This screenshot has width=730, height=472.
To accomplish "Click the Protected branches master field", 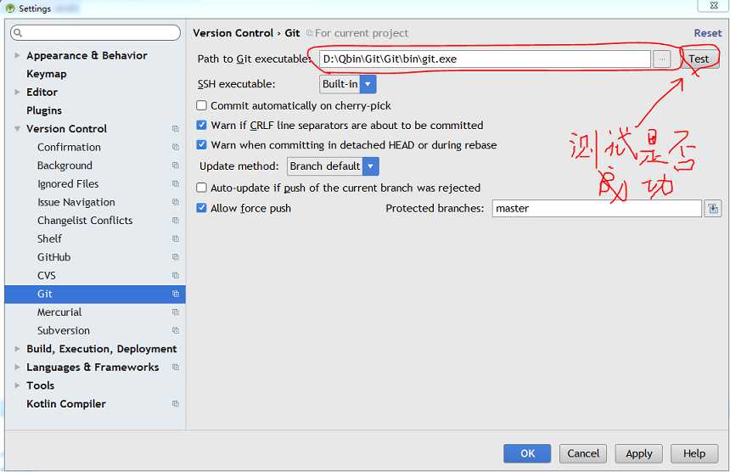I will (x=597, y=209).
